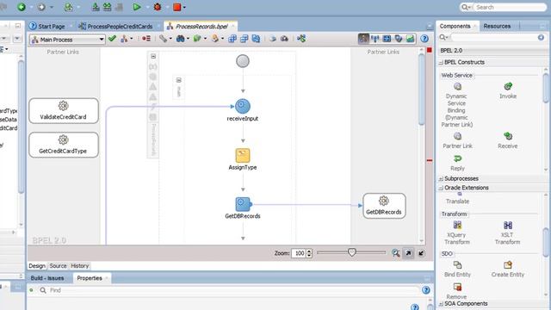Open the Find binoculars dropdown arrow
The height and width of the screenshot is (310, 551).
pos(188,39)
